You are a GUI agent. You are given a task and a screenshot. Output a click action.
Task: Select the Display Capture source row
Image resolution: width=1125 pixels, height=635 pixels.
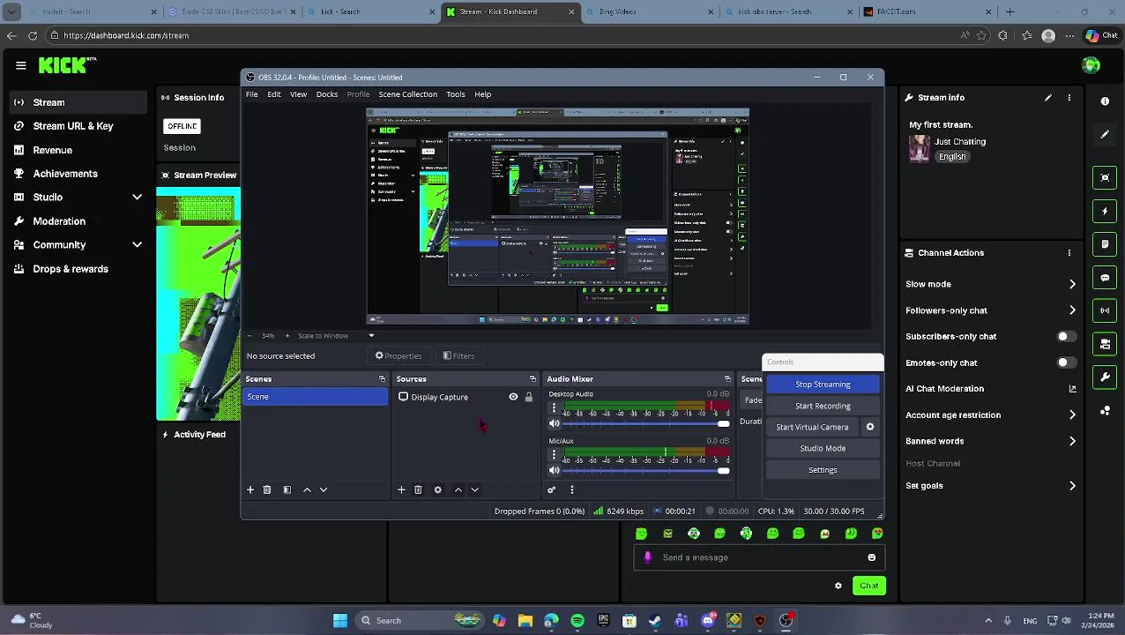pos(466,398)
